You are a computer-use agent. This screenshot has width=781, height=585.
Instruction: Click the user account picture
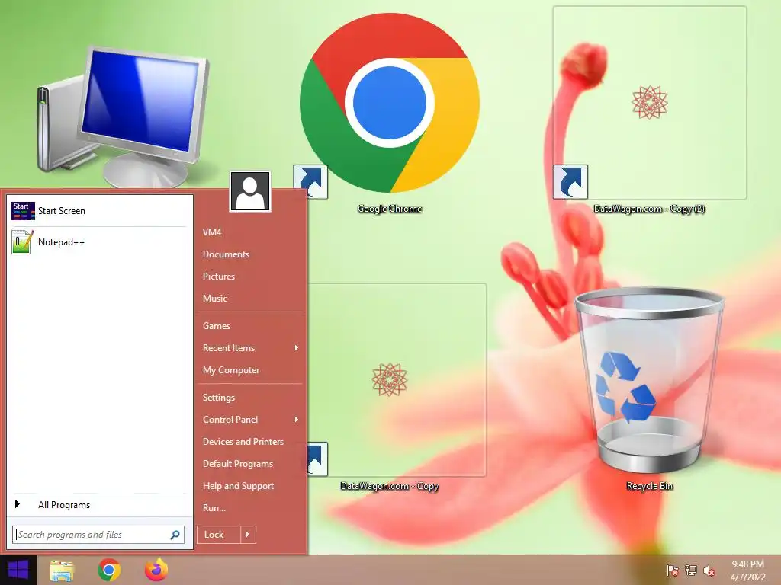250,191
